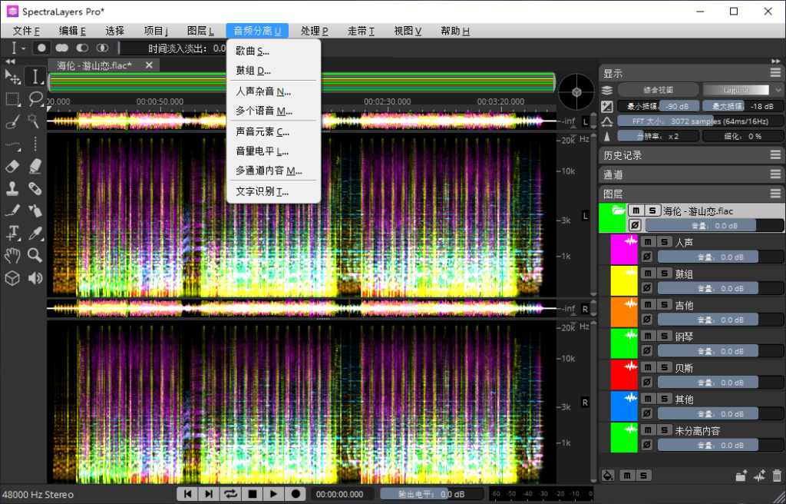Mute the 人声 layer
Viewport: 786px width, 504px height.
point(648,242)
